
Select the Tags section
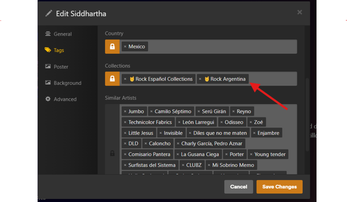[54, 50]
